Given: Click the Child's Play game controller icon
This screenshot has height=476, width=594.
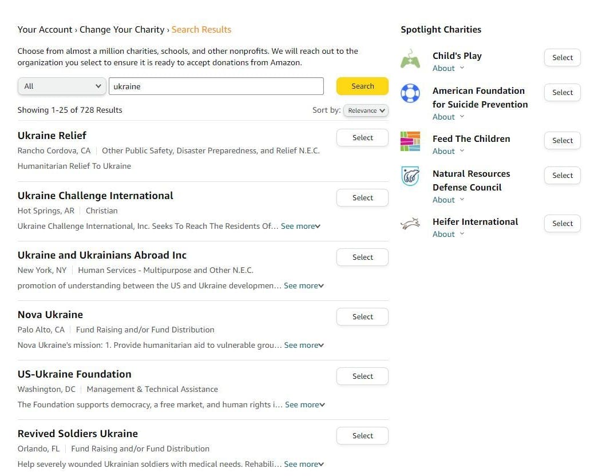Looking at the screenshot, I should pos(410,59).
